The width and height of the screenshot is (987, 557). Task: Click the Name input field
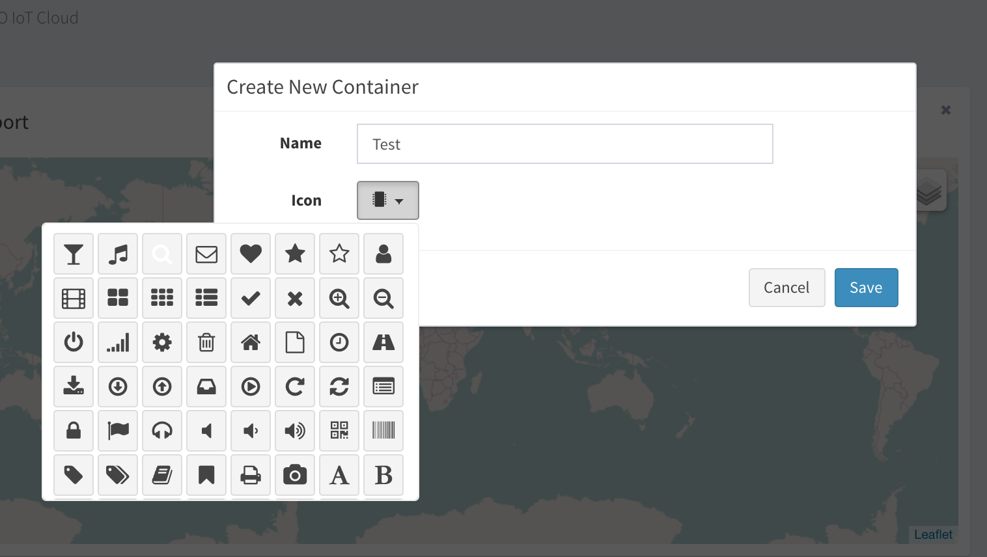coord(565,144)
